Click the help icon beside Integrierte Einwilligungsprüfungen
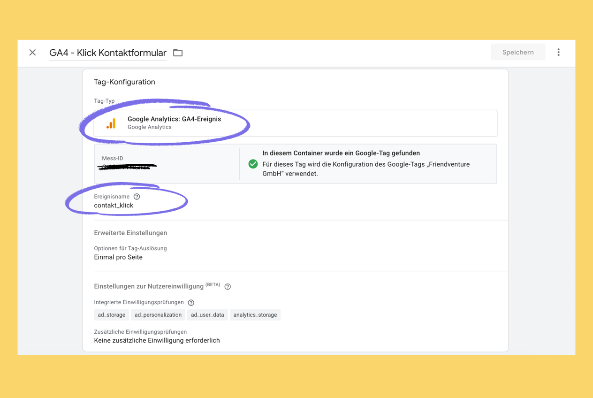 [191, 303]
